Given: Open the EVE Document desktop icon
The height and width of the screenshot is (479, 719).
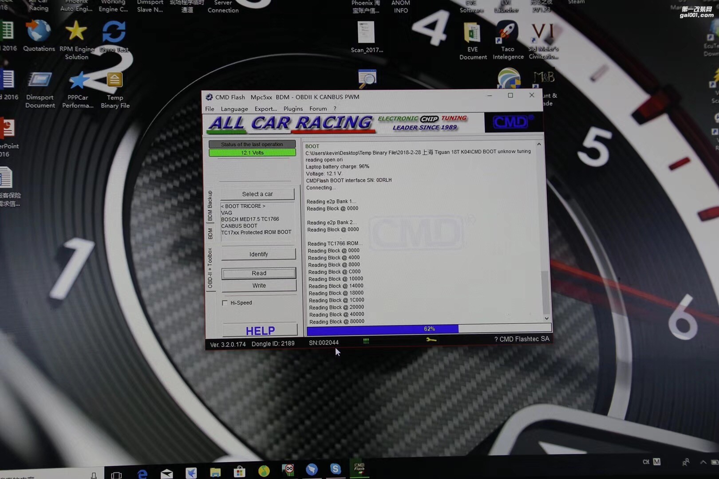Looking at the screenshot, I should pos(473,41).
